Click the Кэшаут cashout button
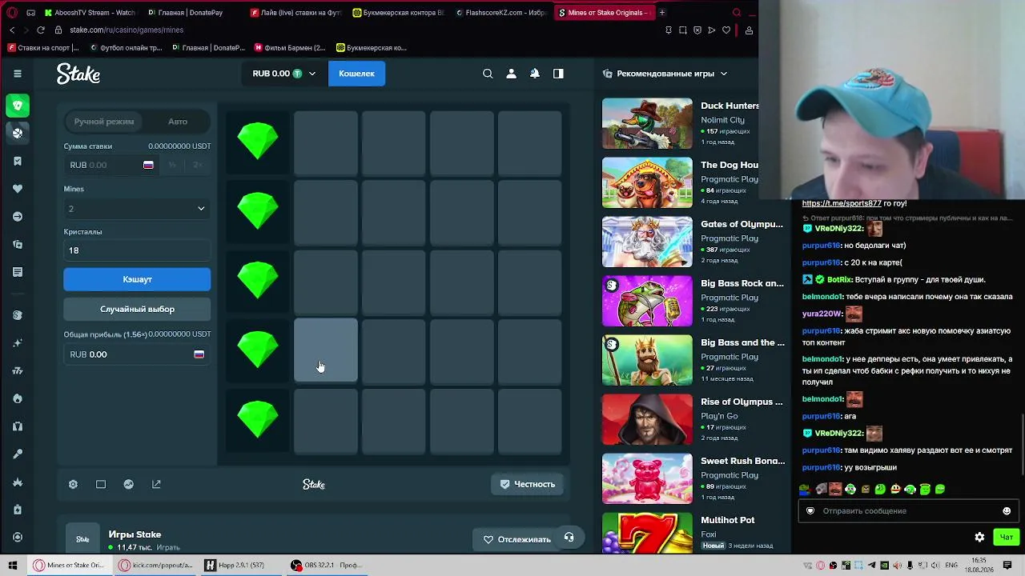Image resolution: width=1025 pixels, height=576 pixels. click(137, 279)
